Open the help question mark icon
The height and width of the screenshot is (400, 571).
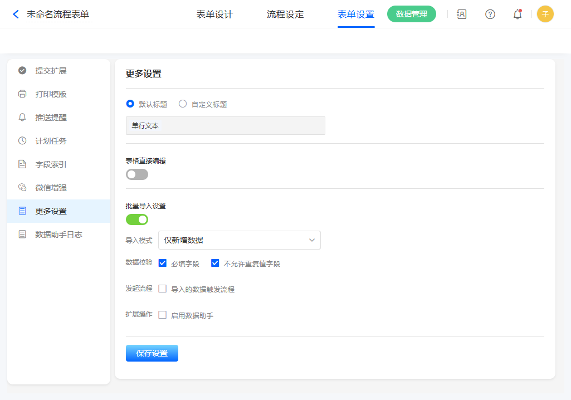[490, 14]
